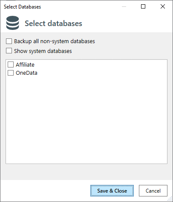Click the Save & Close button
The height and width of the screenshot is (202, 173).
112,190
